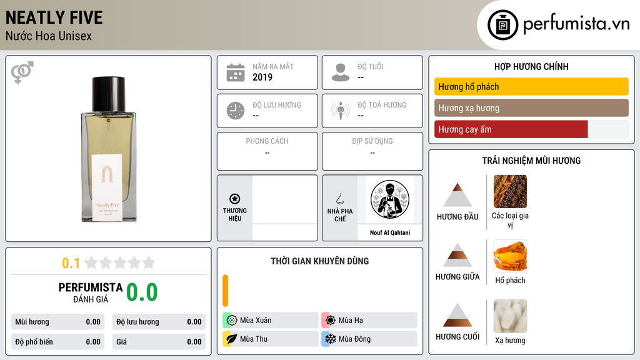Open the Xạ hương musk image
The width and height of the screenshot is (640, 360).
[x=510, y=316]
